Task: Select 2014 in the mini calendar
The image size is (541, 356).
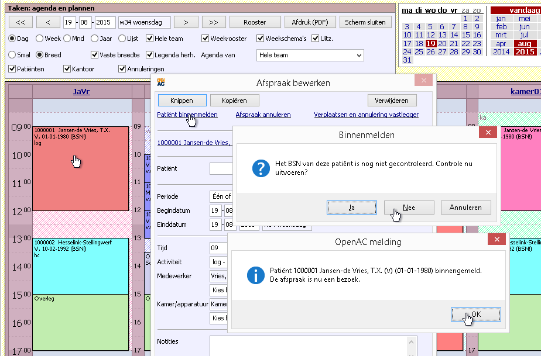Action: [501, 52]
